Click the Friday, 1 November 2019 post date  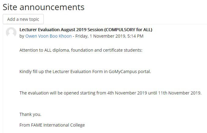pos(100,36)
